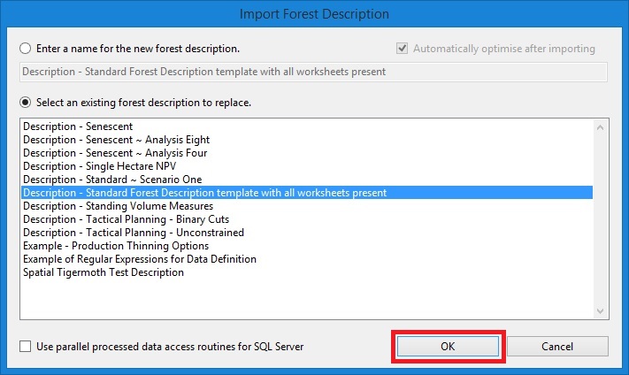
Task: Click the list scrollbar down arrow
Action: (600, 310)
